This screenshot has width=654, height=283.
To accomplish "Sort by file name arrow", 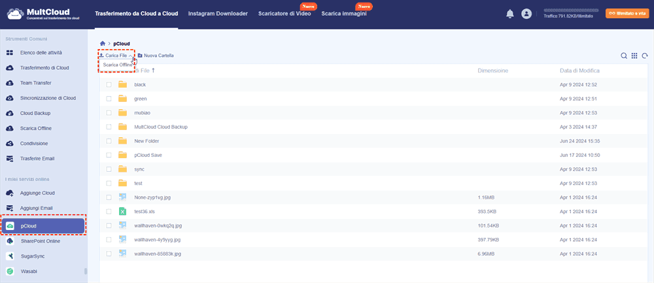I will tap(154, 71).
